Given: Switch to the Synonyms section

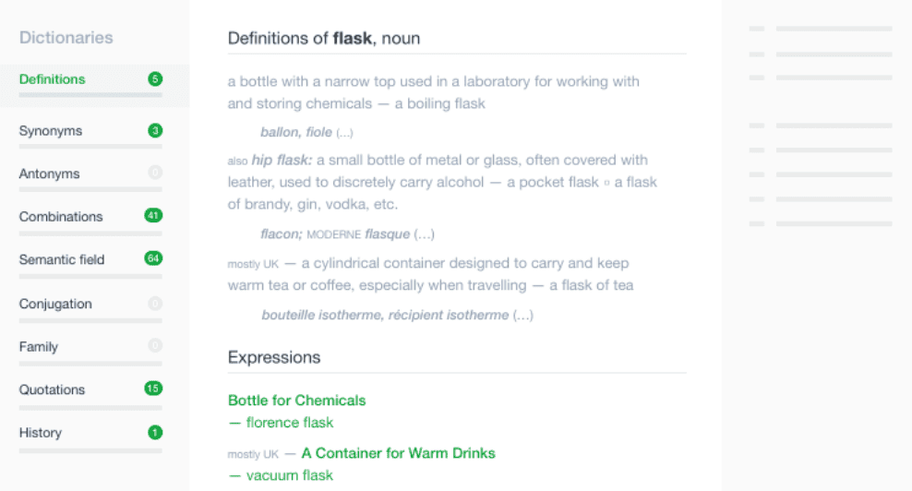Looking at the screenshot, I should 51,131.
